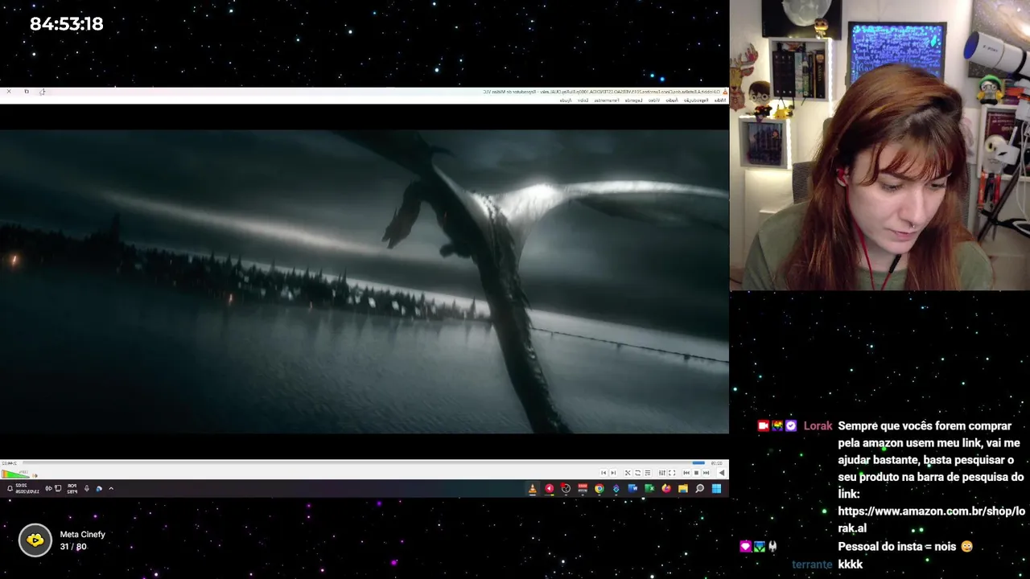Screen dimensions: 1030x579
Task: Open VLC extended settings equalizer icon
Action: 662,473
